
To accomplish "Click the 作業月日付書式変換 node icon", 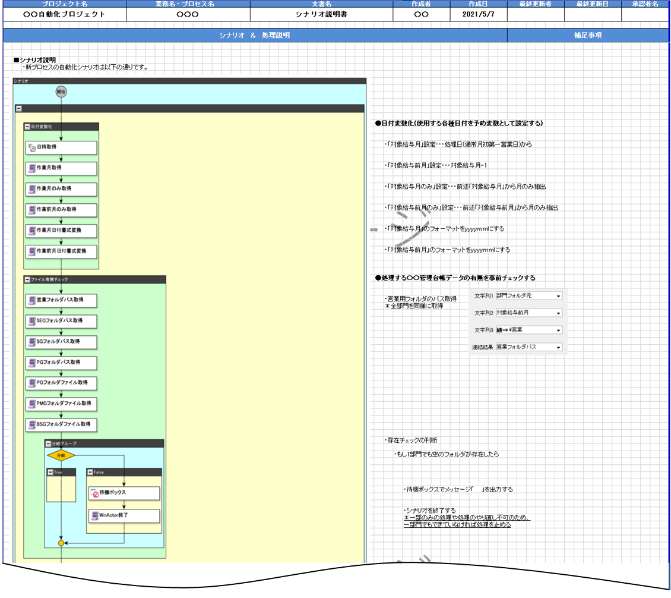I will coord(31,231).
